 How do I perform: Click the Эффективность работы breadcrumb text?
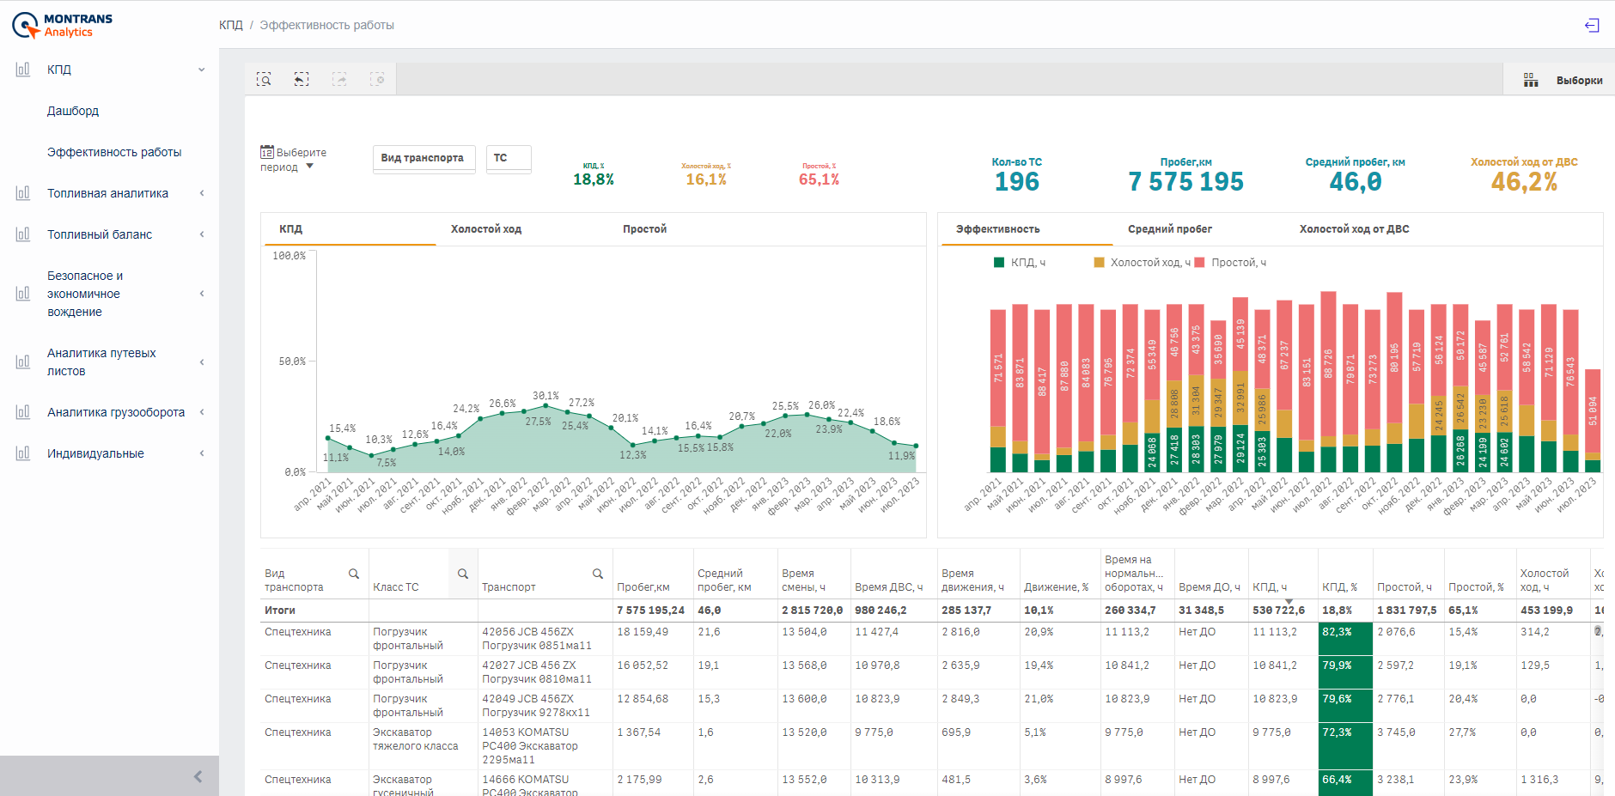pyautogui.click(x=327, y=25)
